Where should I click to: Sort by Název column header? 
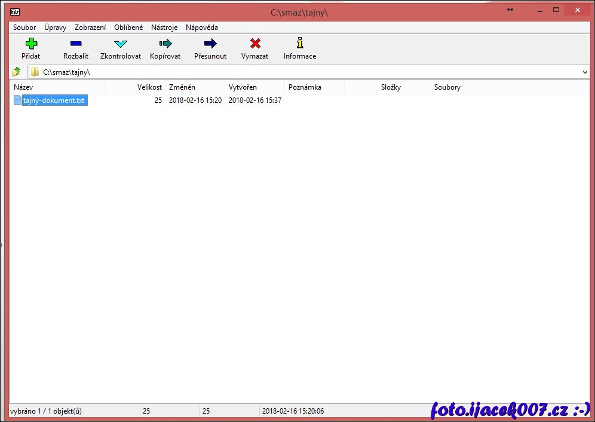(x=58, y=87)
